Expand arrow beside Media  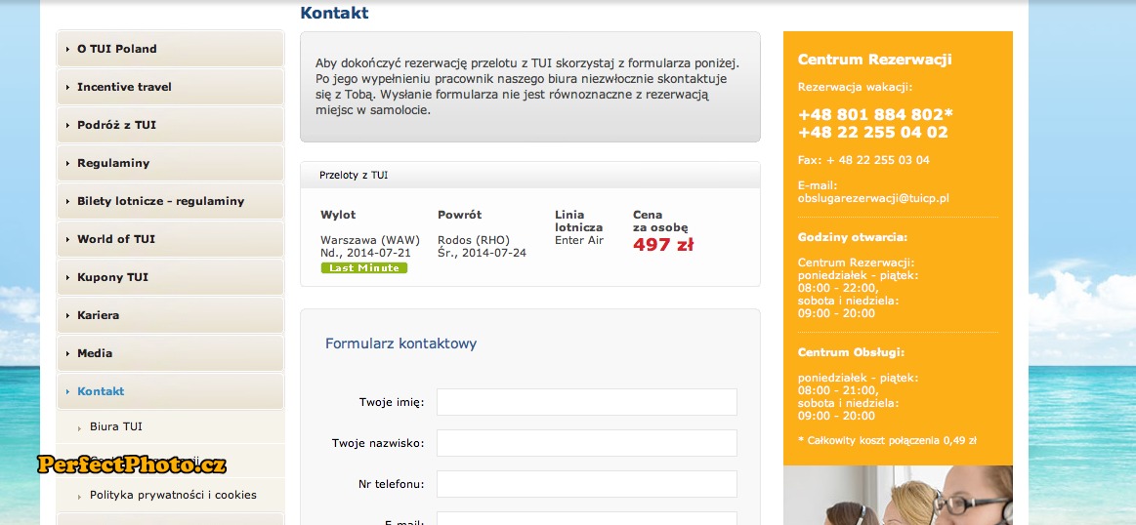tap(68, 354)
